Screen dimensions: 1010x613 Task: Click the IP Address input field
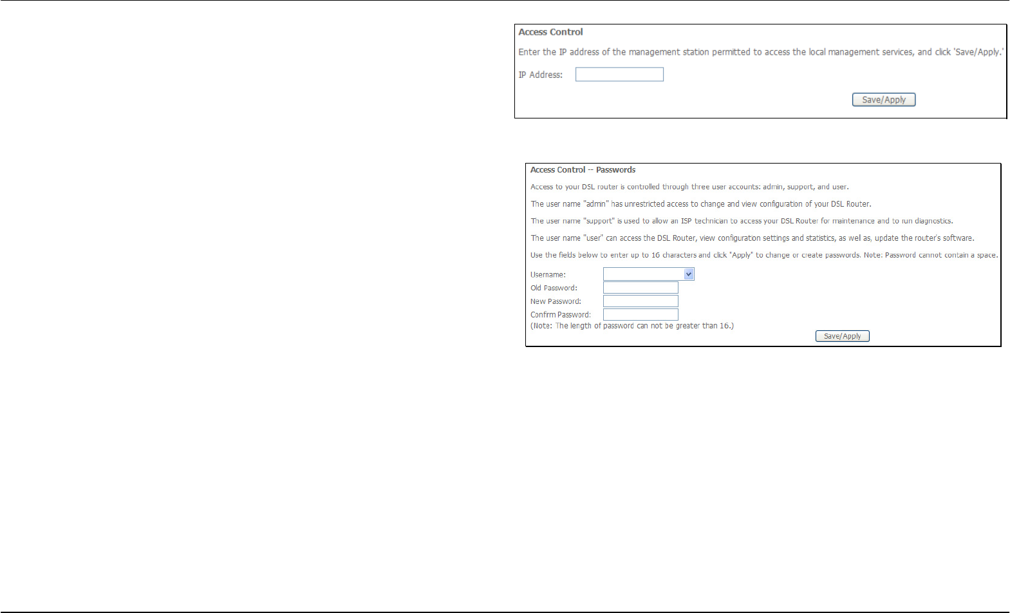coord(619,75)
